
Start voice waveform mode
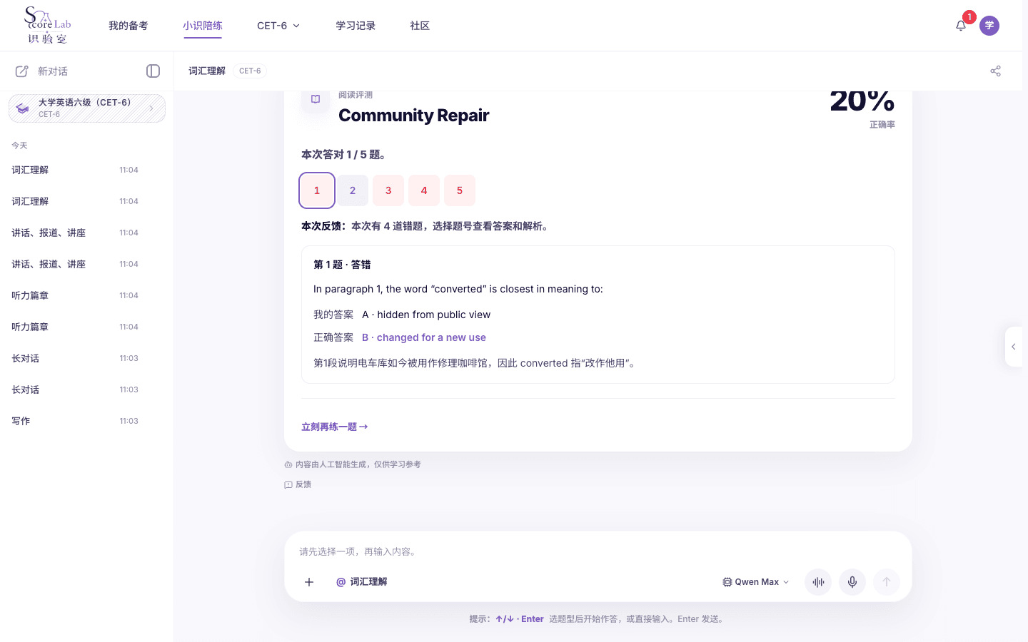pyautogui.click(x=818, y=582)
